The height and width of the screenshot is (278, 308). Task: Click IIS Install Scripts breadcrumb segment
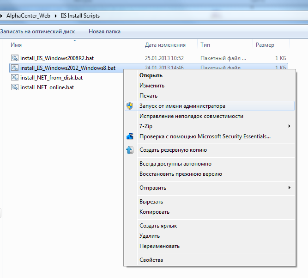(80, 16)
